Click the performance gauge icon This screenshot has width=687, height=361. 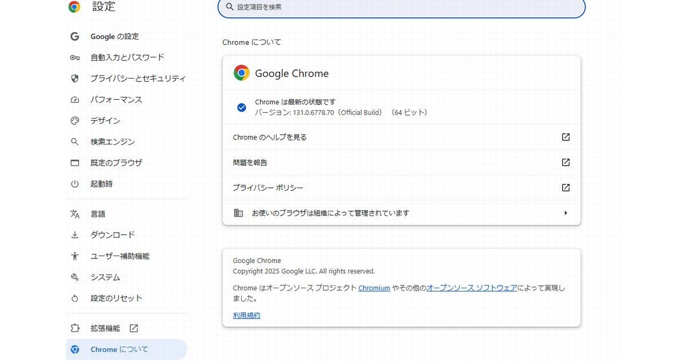point(74,100)
